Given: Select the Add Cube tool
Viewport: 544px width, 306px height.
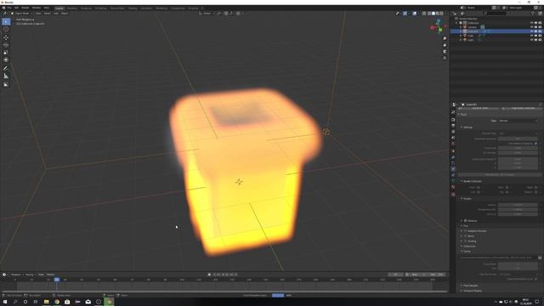Looking at the screenshot, I should click(x=6, y=84).
